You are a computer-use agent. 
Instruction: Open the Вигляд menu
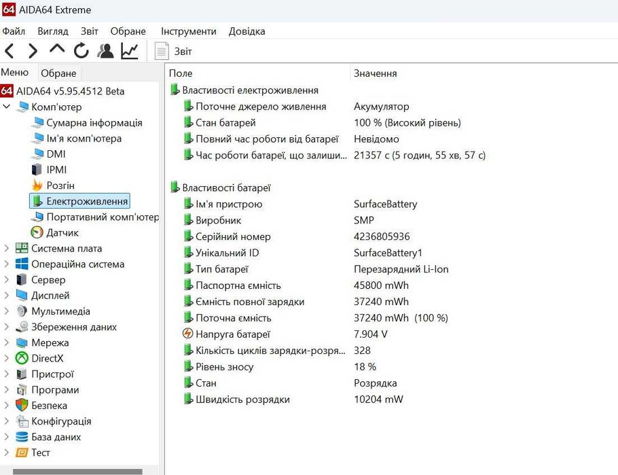pyautogui.click(x=53, y=31)
